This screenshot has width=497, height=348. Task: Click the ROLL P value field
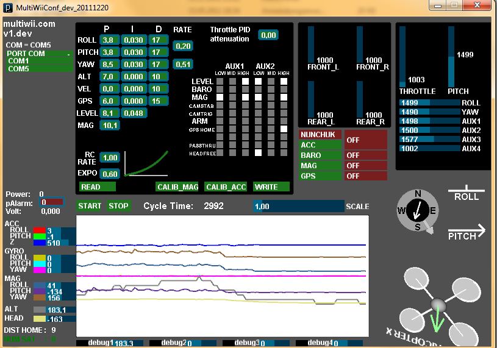pos(109,40)
